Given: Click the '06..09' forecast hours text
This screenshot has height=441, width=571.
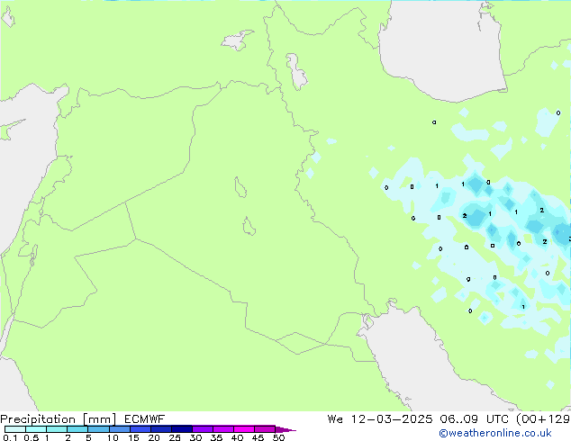Looking at the screenshot, I should [x=458, y=419].
